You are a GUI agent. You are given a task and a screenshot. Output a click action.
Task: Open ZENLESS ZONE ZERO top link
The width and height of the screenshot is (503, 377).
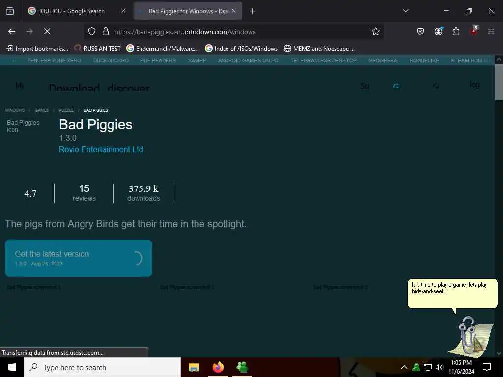(x=54, y=60)
